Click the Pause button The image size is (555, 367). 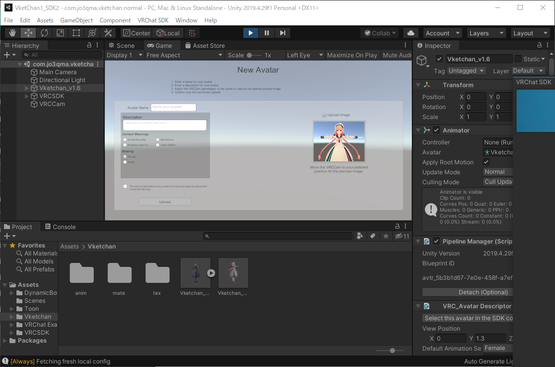coord(267,33)
